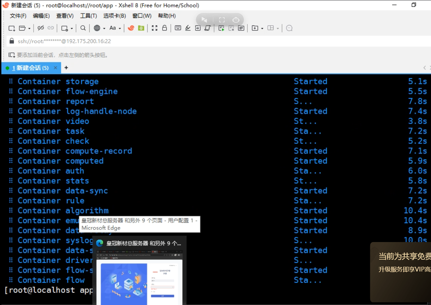Click the 'Container compute-record' line
Image resolution: width=431 pixels, height=305 pixels.
point(75,151)
